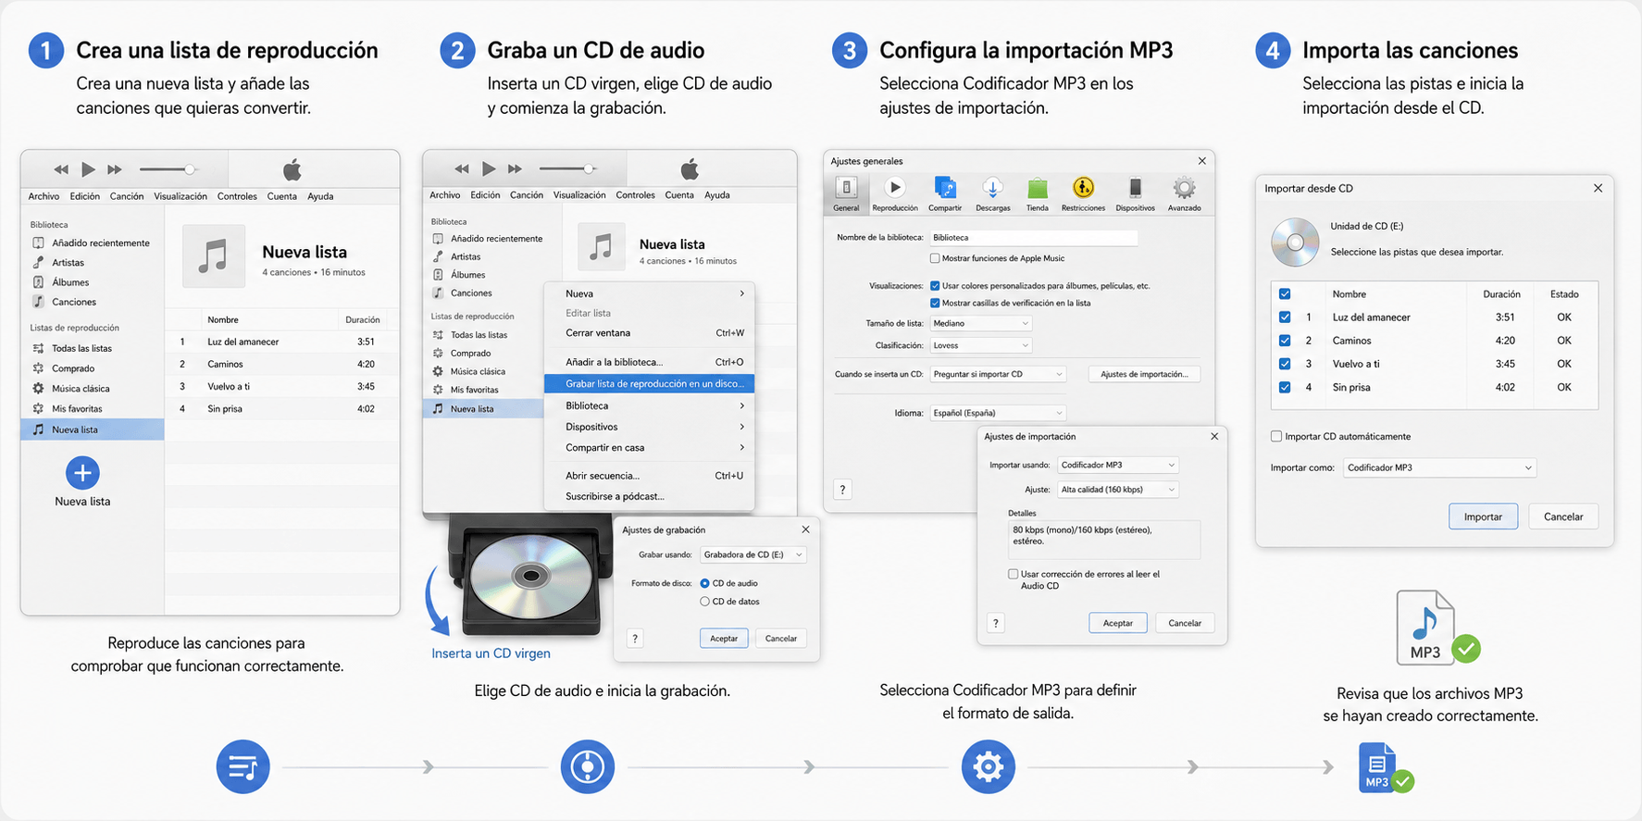The image size is (1642, 821).
Task: Open the Tamaño de lista Mediano dropdown
Action: click(980, 323)
